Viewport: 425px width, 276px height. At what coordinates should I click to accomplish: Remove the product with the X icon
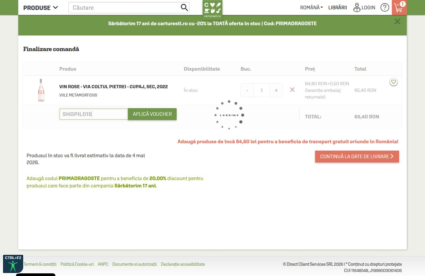coord(292,90)
